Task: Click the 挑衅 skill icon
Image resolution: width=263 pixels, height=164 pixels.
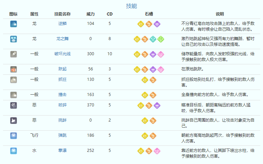Action: [x=14, y=121]
